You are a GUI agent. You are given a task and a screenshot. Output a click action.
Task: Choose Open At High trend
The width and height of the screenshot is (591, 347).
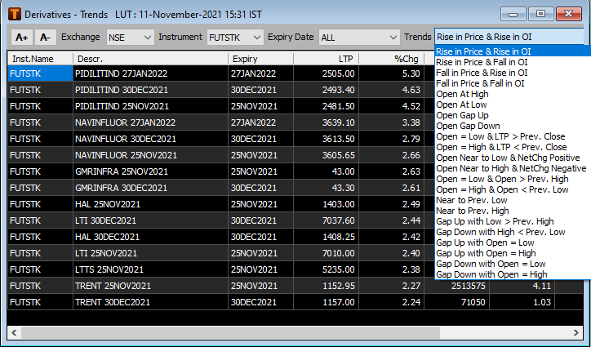point(513,94)
